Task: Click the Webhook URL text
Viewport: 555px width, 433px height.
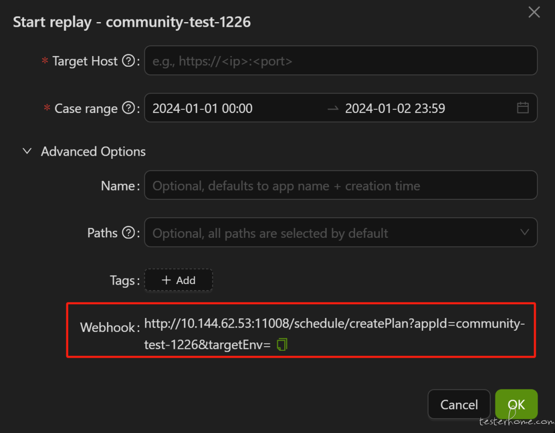Action: [334, 333]
